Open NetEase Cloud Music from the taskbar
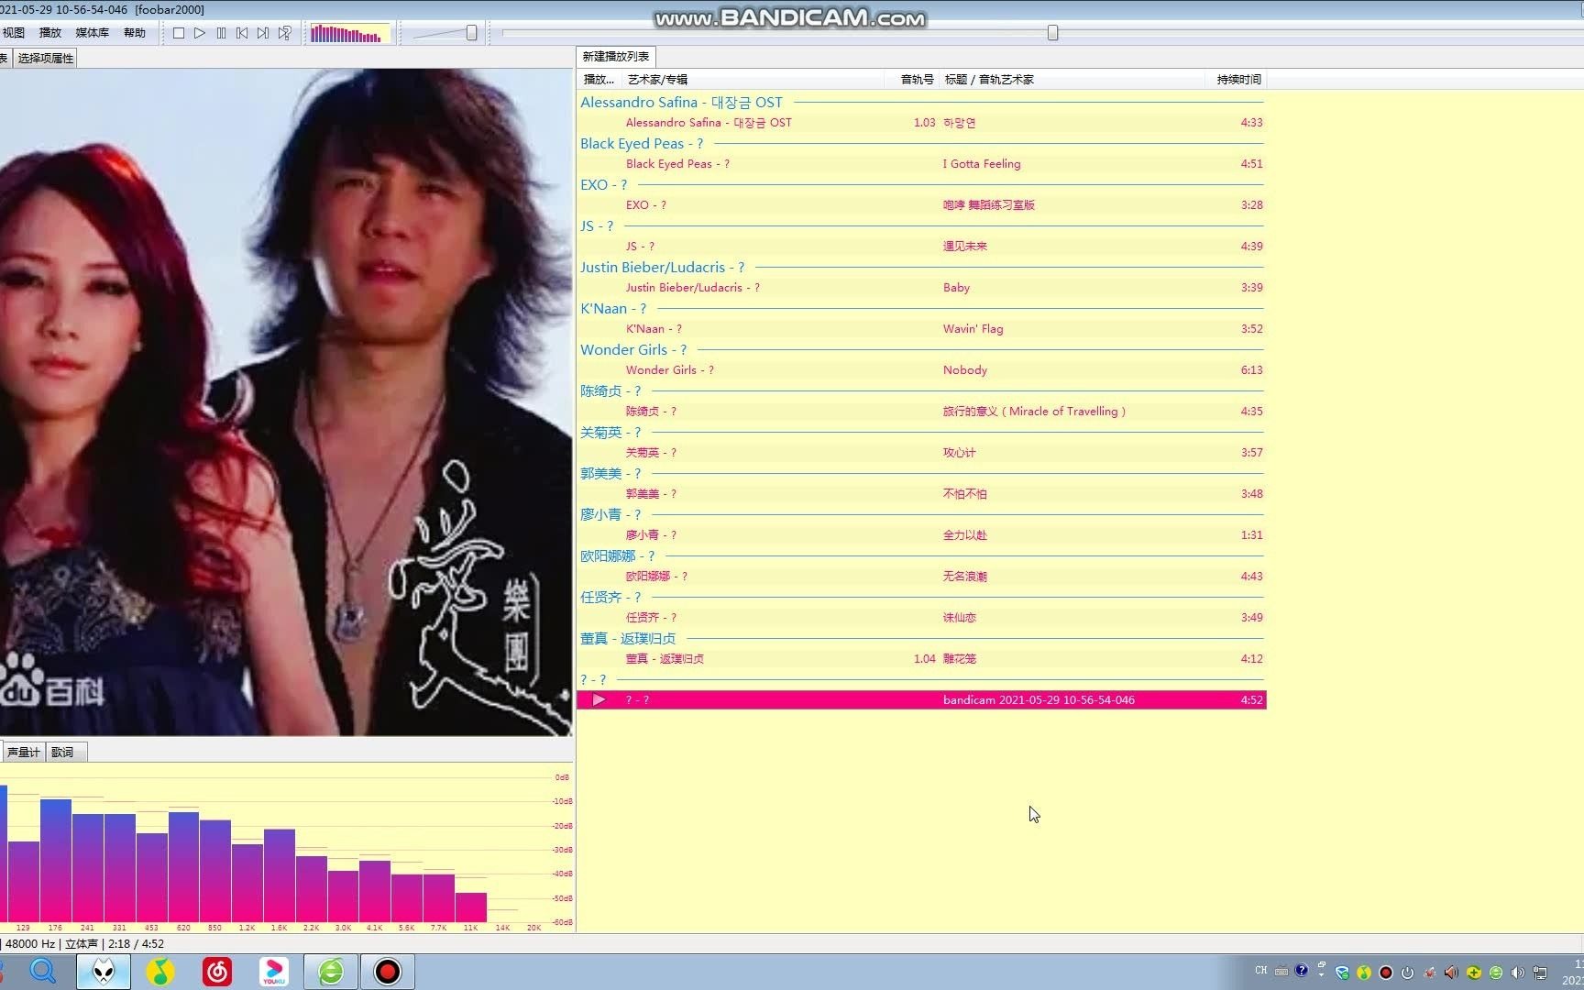 pos(217,972)
